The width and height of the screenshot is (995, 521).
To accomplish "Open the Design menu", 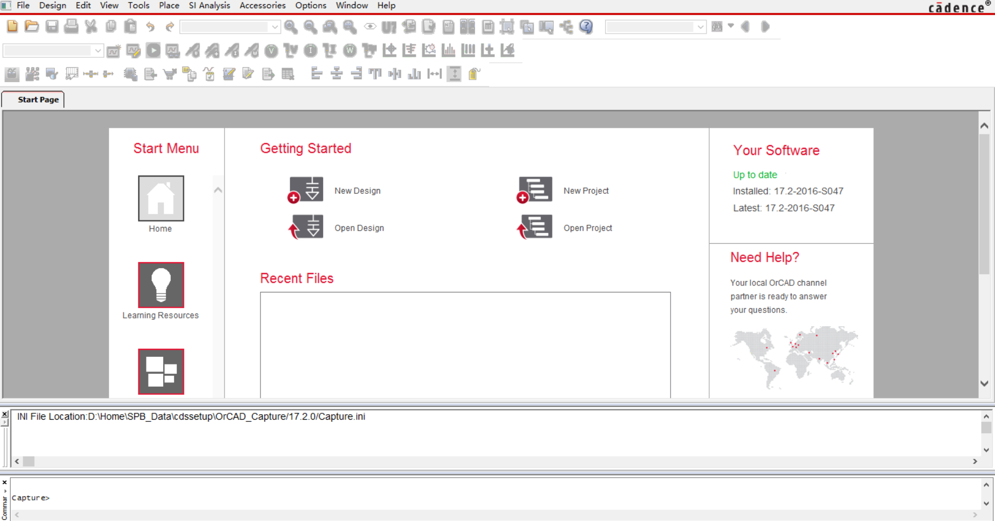I will coord(53,5).
